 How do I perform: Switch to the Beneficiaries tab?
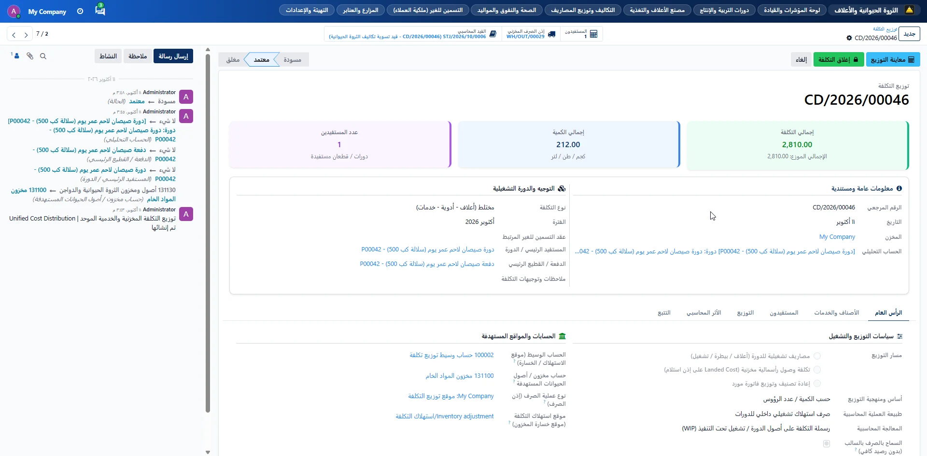(784, 313)
